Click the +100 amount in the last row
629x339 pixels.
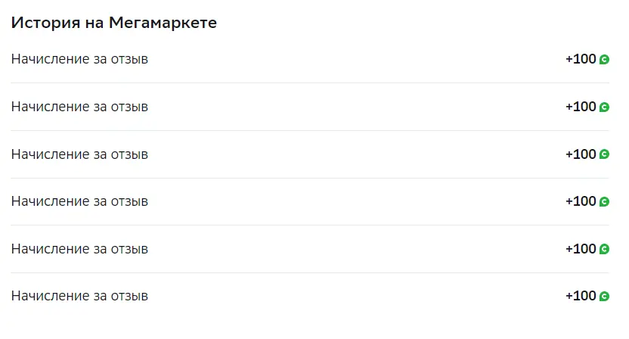point(581,296)
